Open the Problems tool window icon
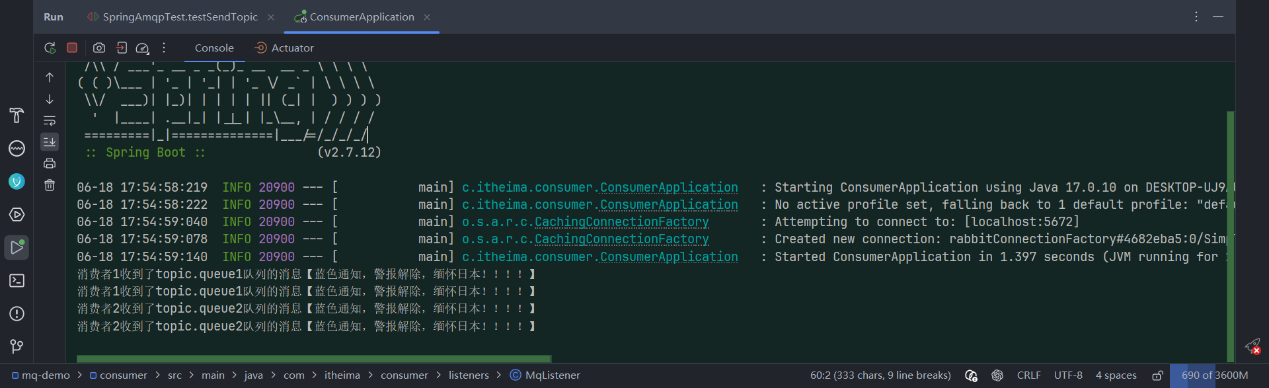The image size is (1269, 388). [x=17, y=313]
